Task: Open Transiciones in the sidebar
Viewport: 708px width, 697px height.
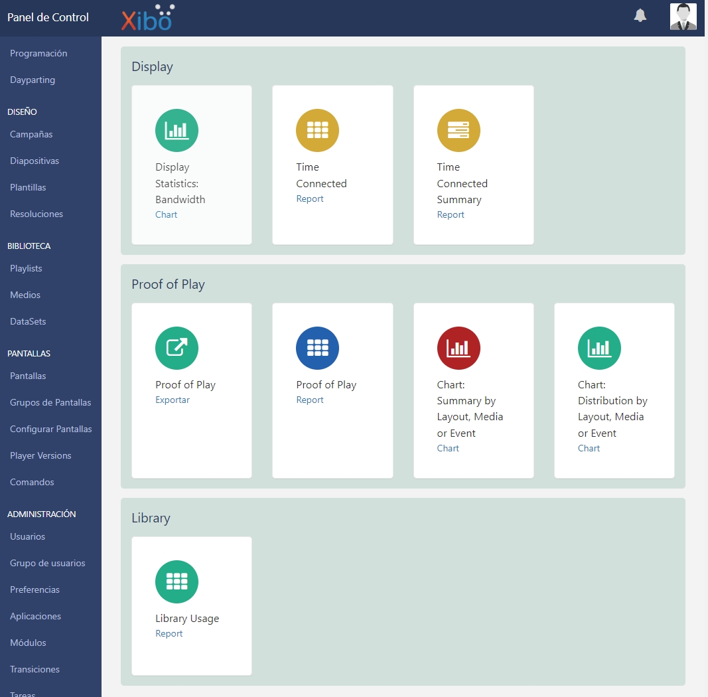Action: click(x=35, y=669)
